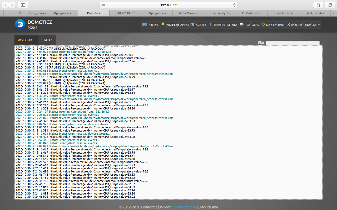Click log line Incoming connection from 192.168.1.7
Viewport: 337px width, 210px height.
tap(63, 112)
